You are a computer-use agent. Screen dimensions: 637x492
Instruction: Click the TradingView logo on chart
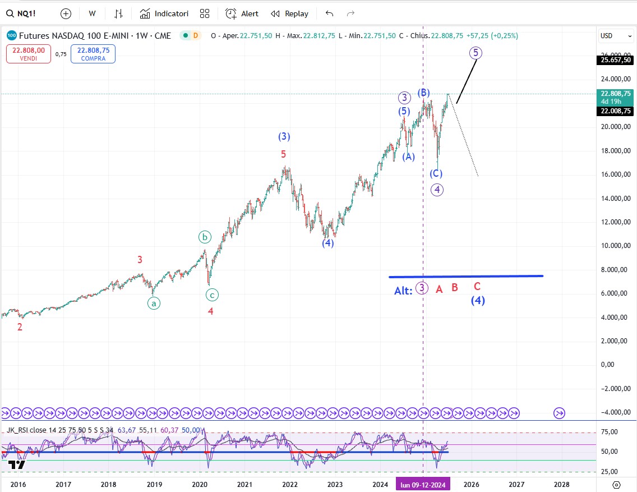17,465
